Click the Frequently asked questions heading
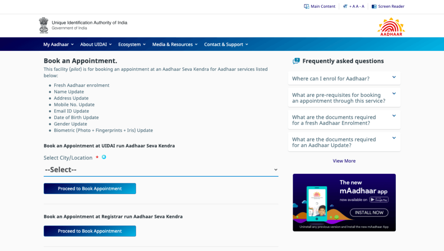 pos(343,61)
